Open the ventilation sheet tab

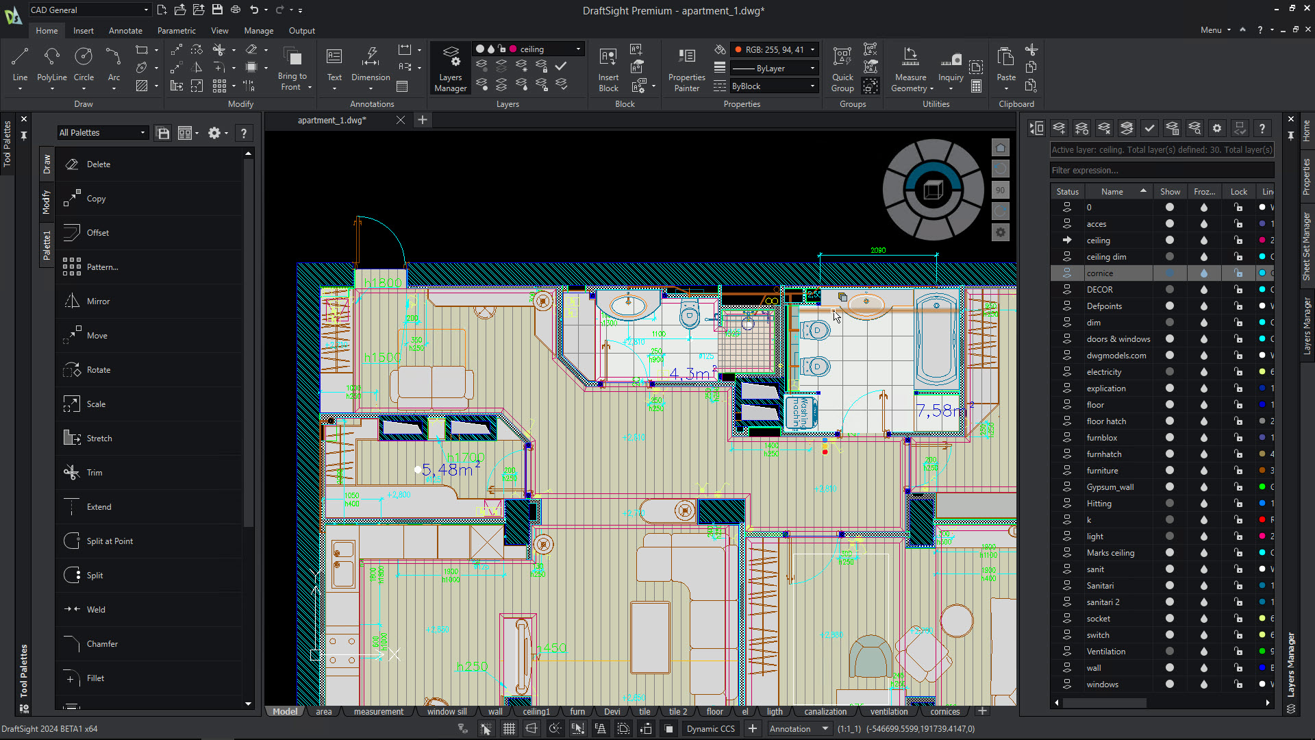(x=888, y=711)
